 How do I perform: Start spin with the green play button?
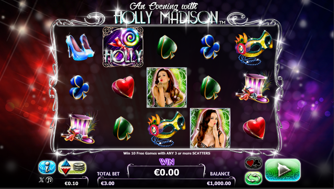pos(283,170)
